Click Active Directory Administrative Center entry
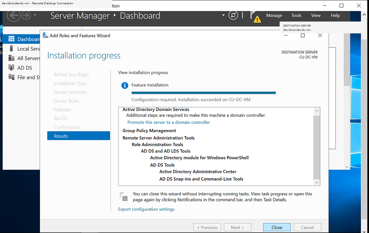This screenshot has height=233, width=369. [x=198, y=172]
